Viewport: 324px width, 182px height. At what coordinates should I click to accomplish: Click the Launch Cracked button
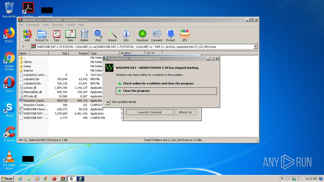point(150,112)
